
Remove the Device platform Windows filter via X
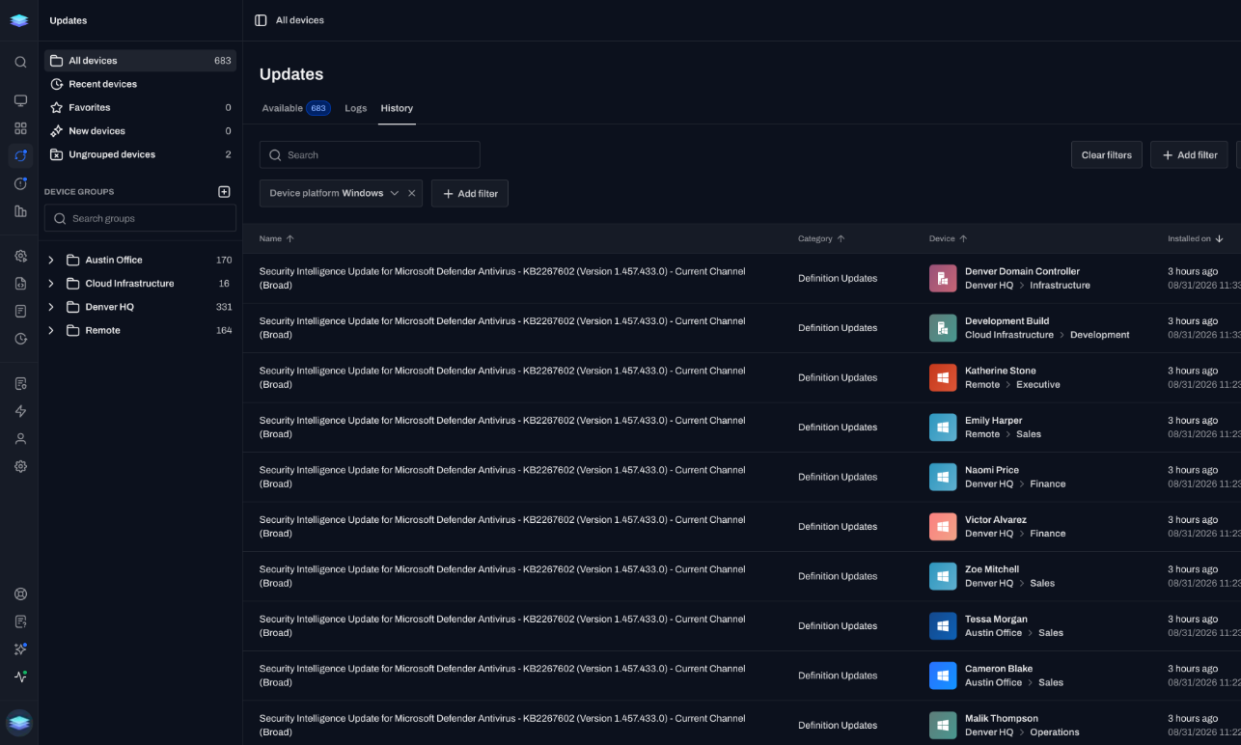[411, 193]
